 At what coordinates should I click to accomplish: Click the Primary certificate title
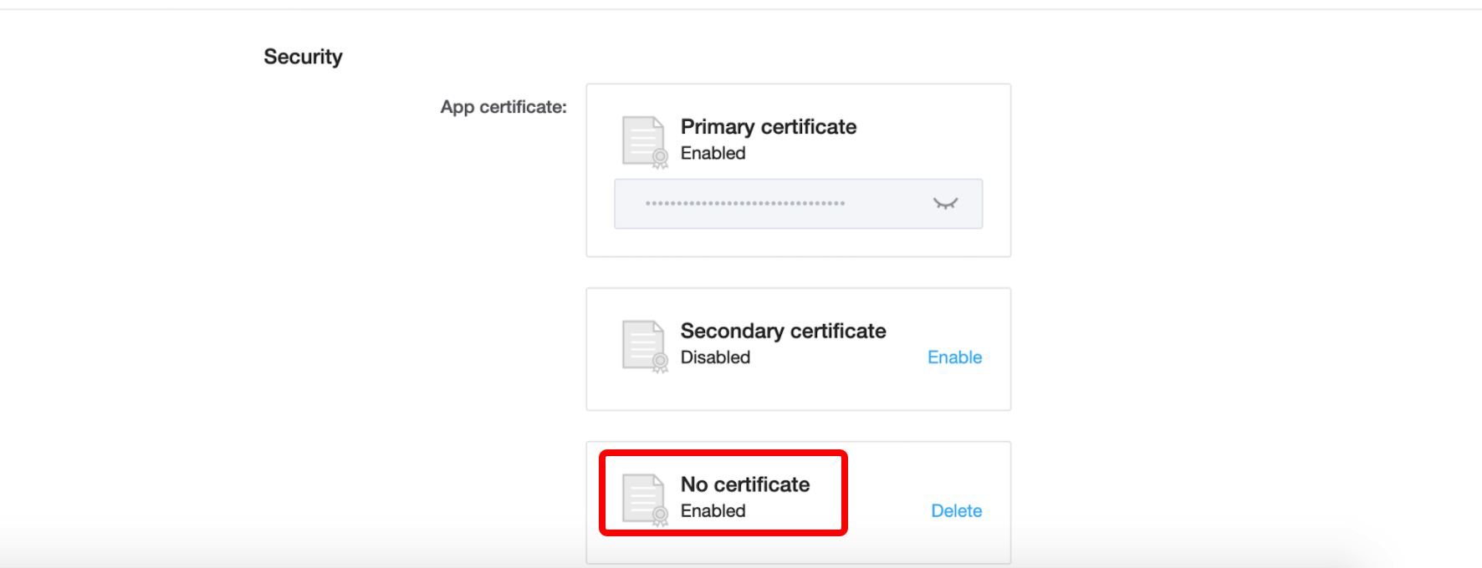pyautogui.click(x=769, y=127)
